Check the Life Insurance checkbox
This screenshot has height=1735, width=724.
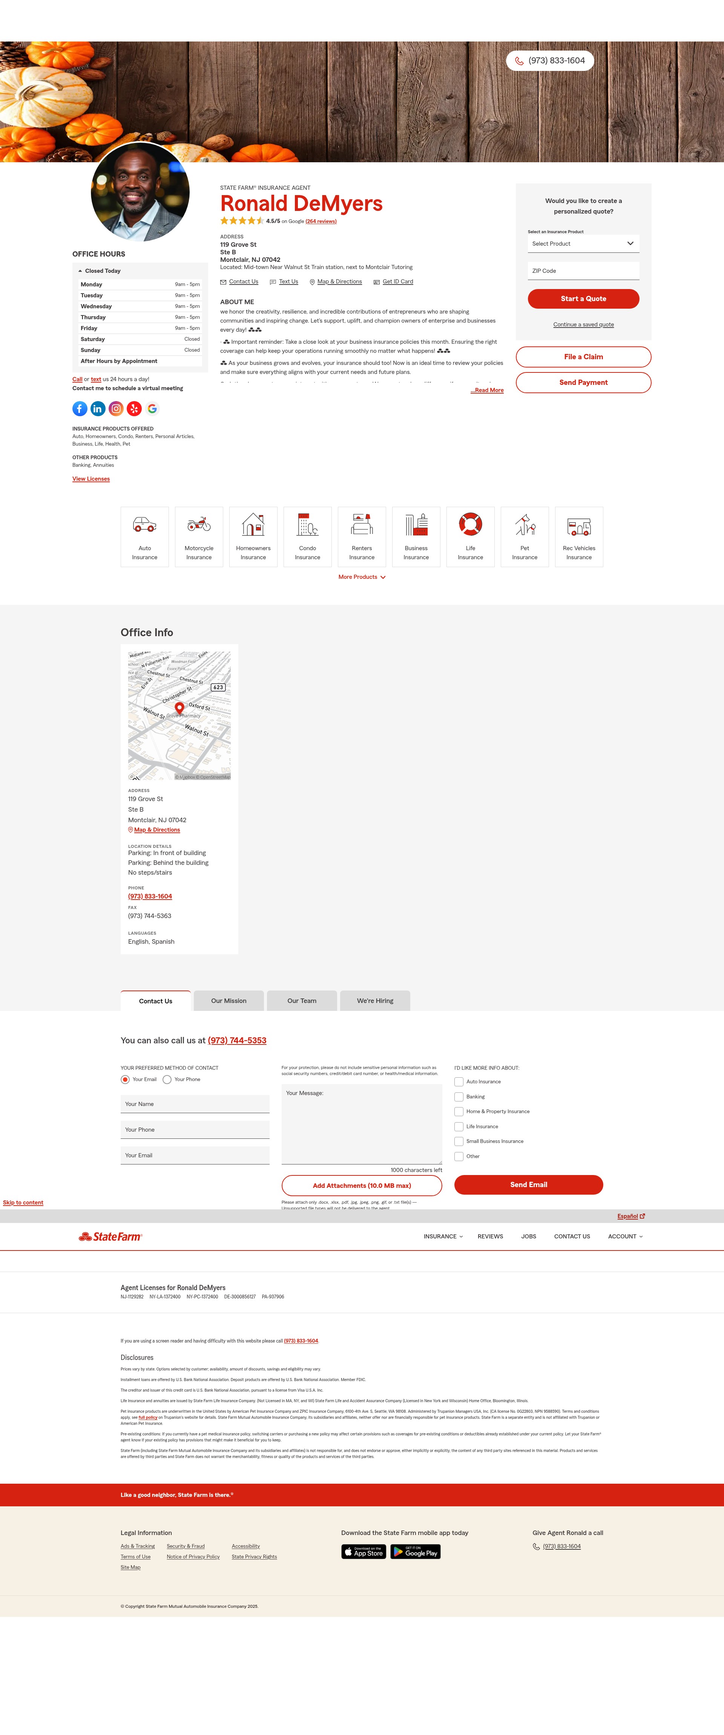(x=459, y=1126)
